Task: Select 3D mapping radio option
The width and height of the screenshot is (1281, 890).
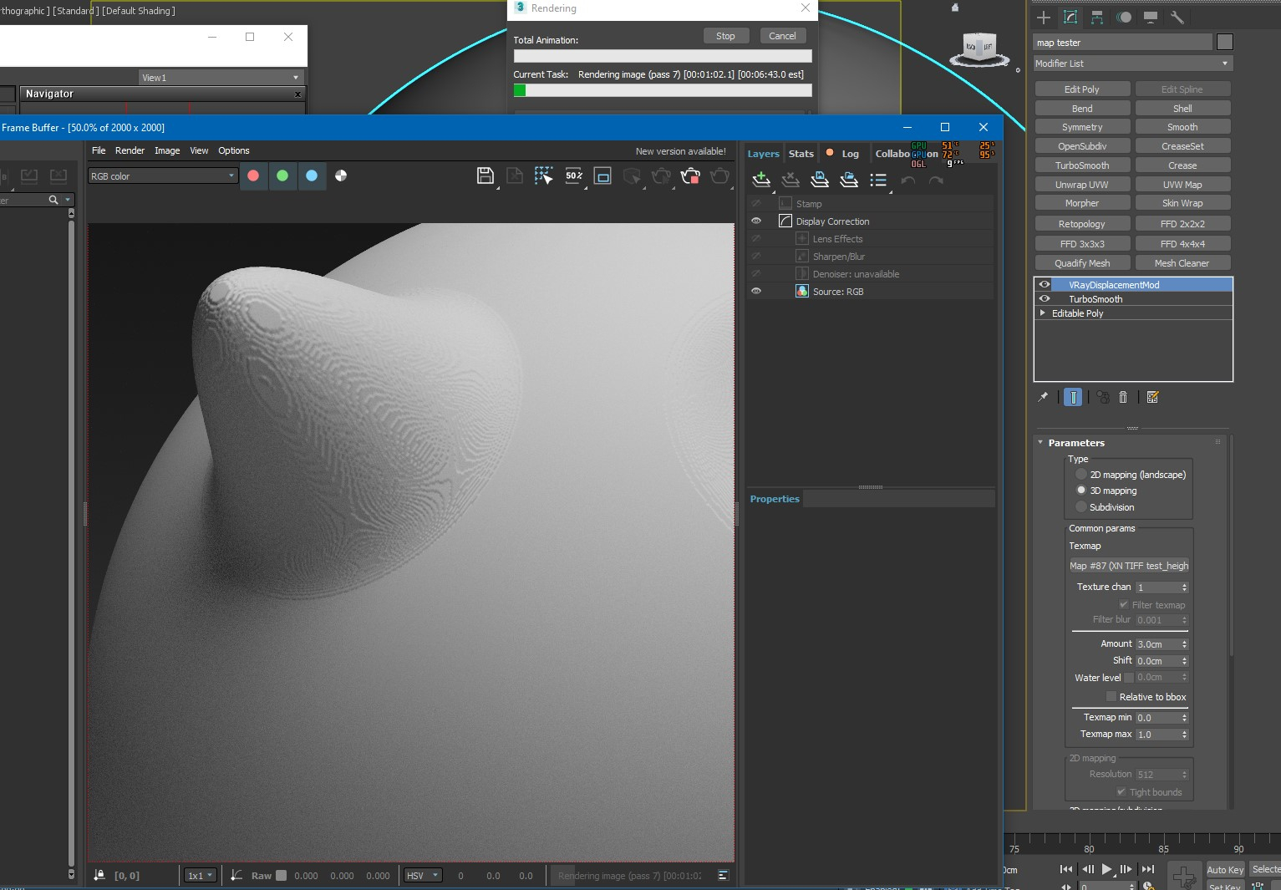Action: point(1081,491)
